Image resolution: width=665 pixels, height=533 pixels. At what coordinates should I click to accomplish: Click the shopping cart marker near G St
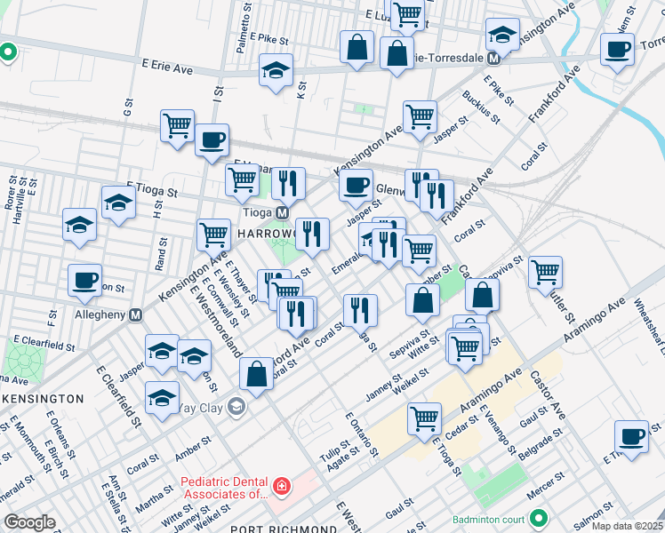(x=178, y=128)
